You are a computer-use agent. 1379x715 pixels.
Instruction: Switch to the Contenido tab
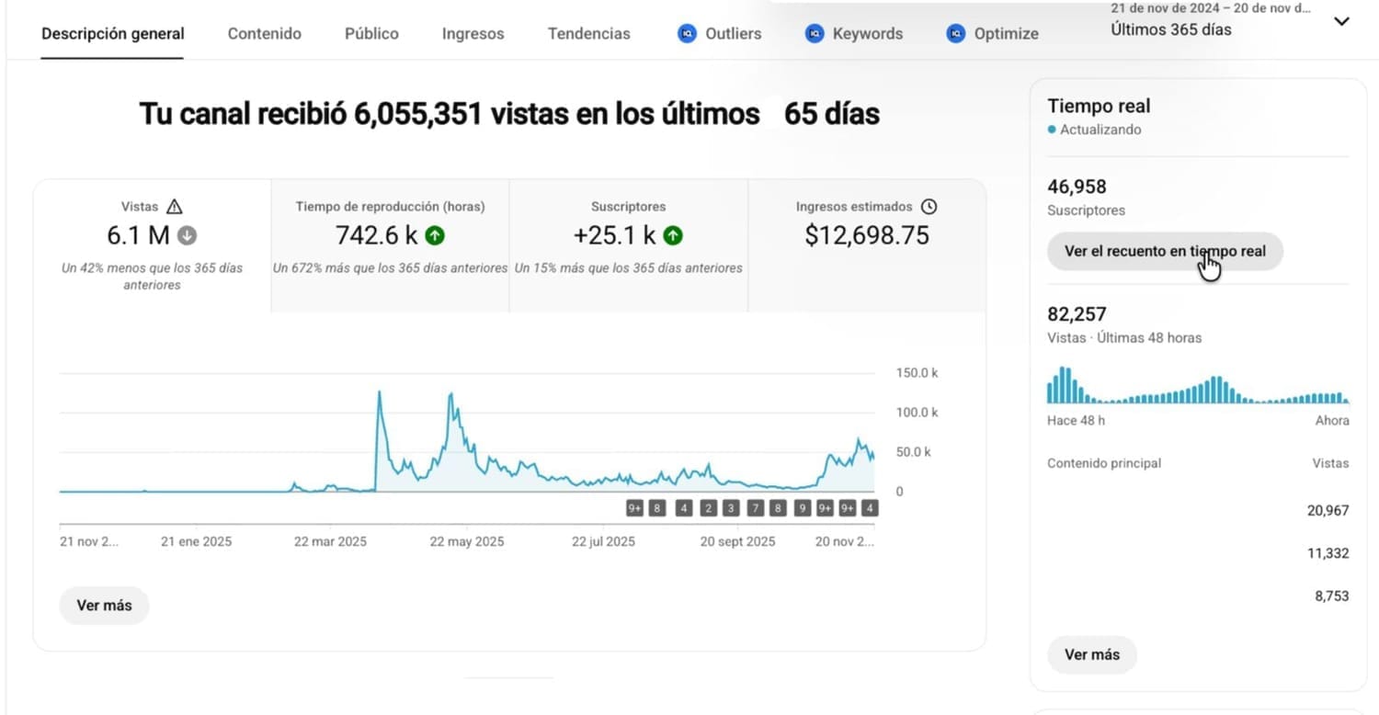(x=264, y=34)
